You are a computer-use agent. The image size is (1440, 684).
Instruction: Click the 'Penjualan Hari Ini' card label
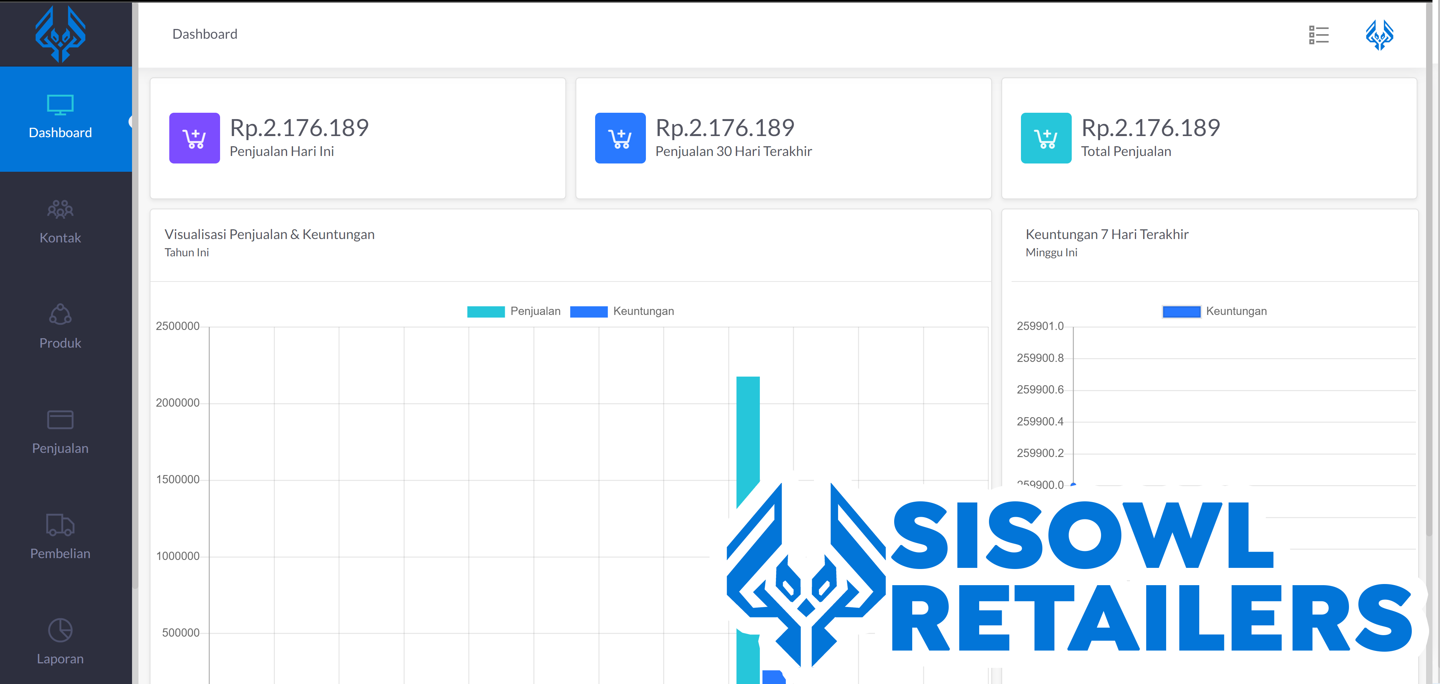pyautogui.click(x=282, y=151)
